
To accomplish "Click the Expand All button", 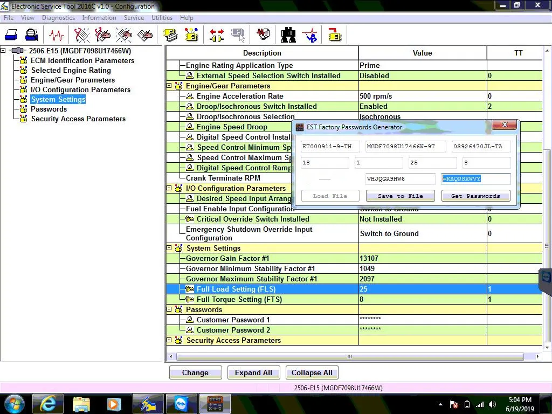I will pyautogui.click(x=253, y=372).
